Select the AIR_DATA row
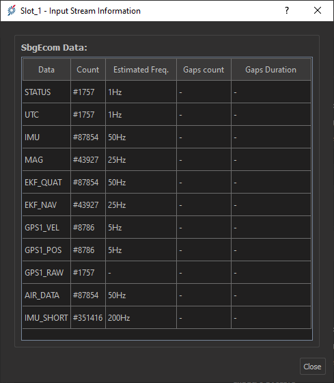Image resolution: width=334 pixels, height=383 pixels. click(x=167, y=295)
